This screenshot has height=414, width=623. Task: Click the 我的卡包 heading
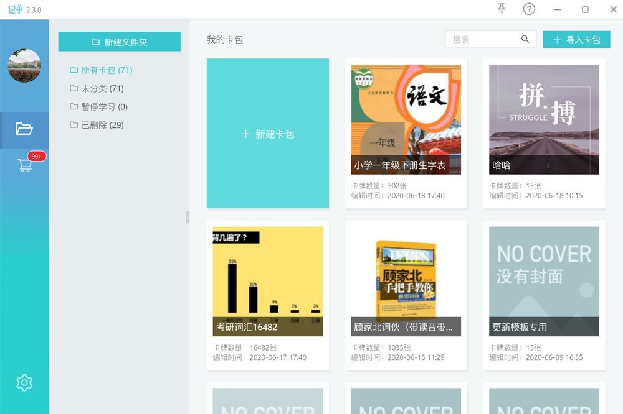[x=225, y=40]
